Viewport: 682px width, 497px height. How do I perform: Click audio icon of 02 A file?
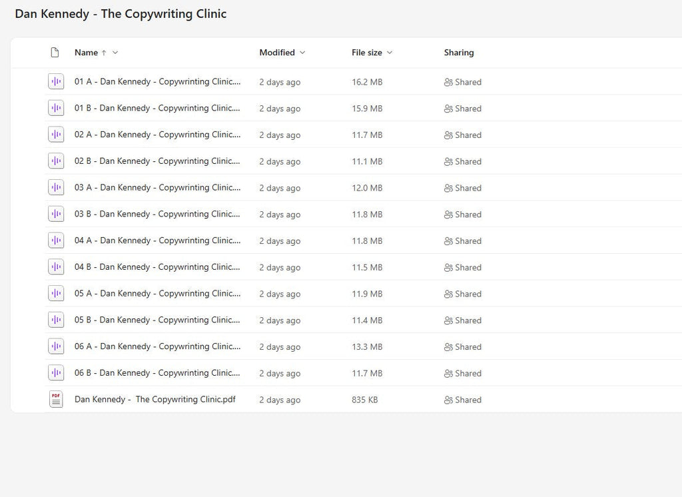tap(56, 135)
